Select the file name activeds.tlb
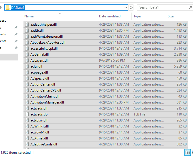 (x=39, y=114)
